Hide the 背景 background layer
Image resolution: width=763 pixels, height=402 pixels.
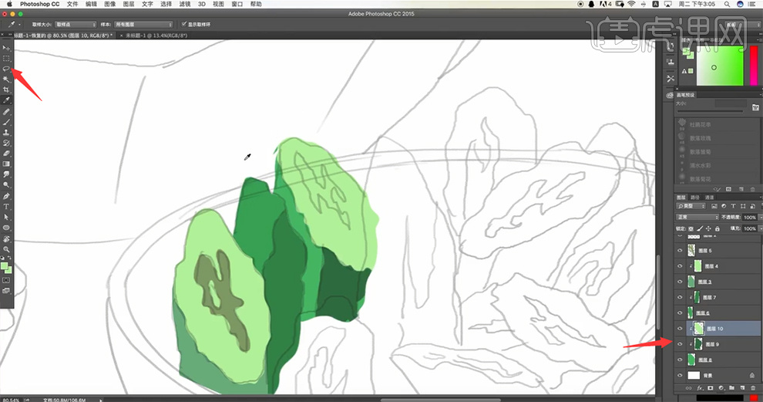680,375
